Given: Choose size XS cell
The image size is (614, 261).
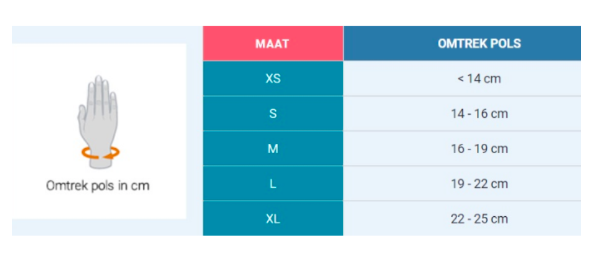Looking at the screenshot, I should tap(273, 78).
